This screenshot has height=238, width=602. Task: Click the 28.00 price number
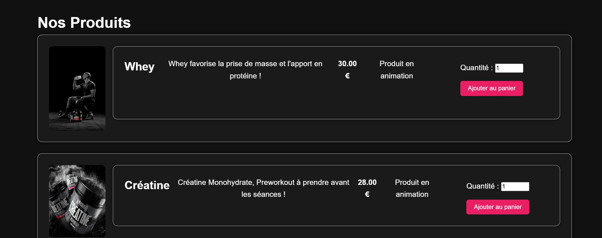(367, 182)
